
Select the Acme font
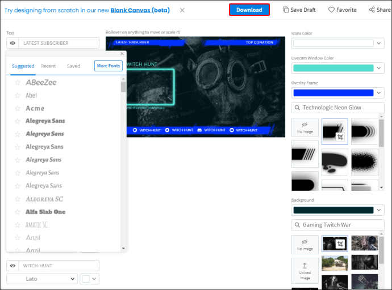click(x=35, y=108)
